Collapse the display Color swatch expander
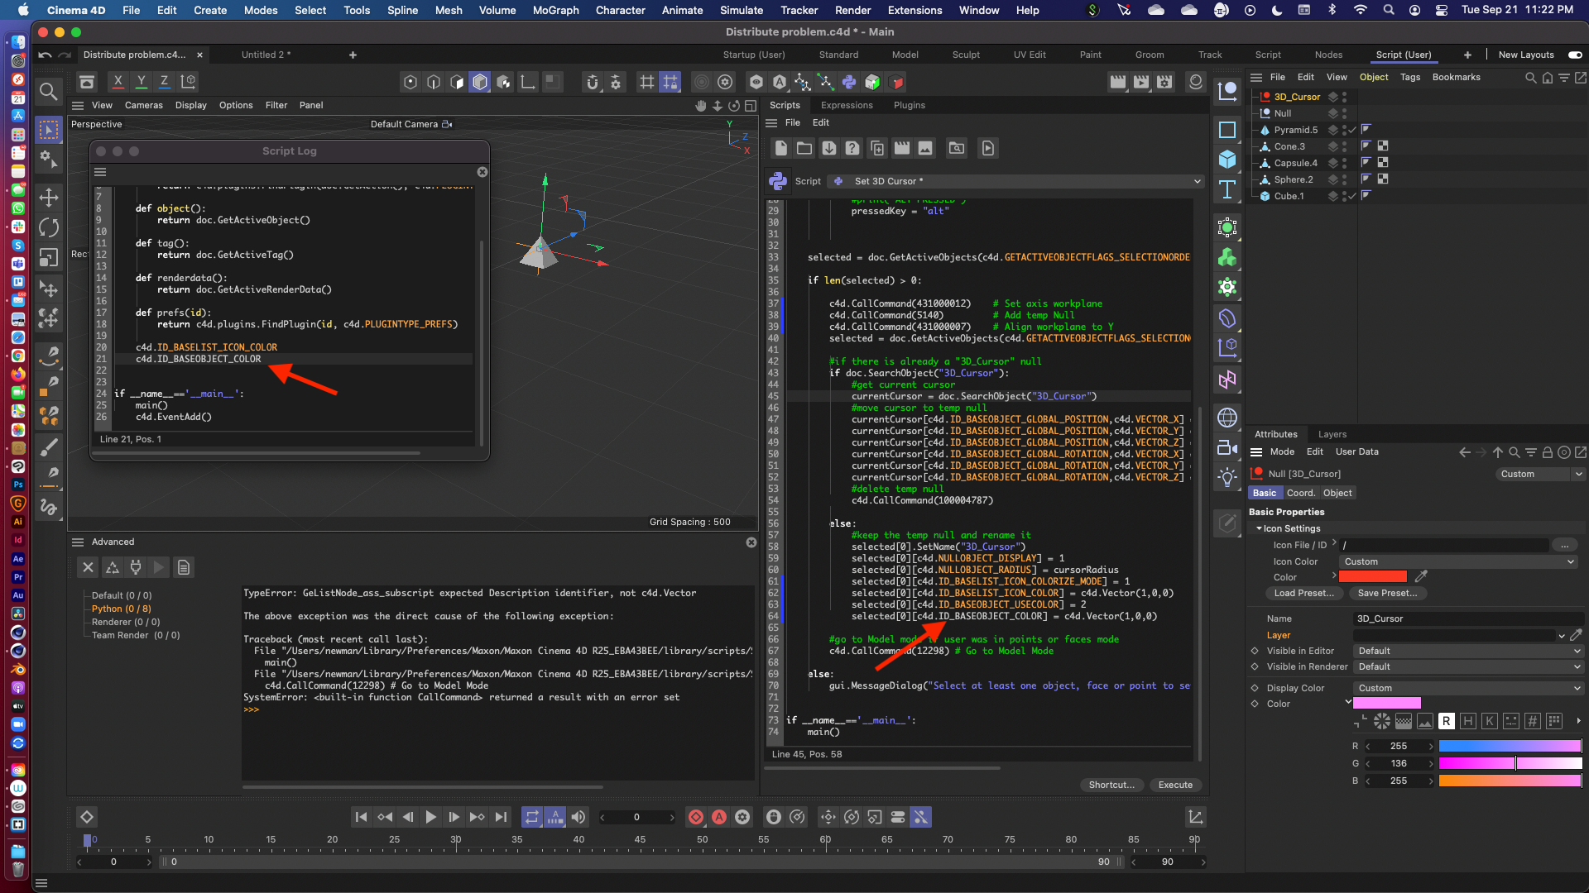 click(1348, 702)
